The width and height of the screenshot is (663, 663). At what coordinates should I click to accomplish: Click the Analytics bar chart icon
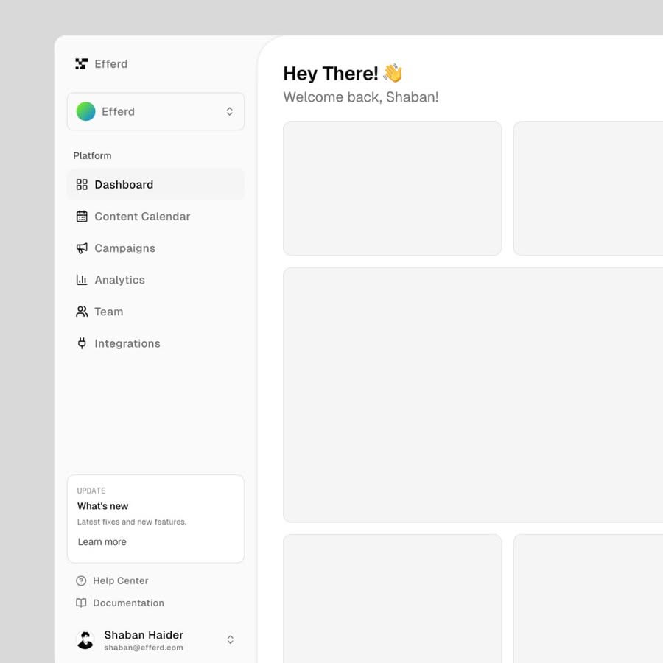[x=82, y=280]
